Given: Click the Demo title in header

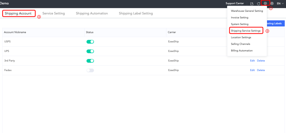Looking at the screenshot, I should pyautogui.click(x=4, y=3).
